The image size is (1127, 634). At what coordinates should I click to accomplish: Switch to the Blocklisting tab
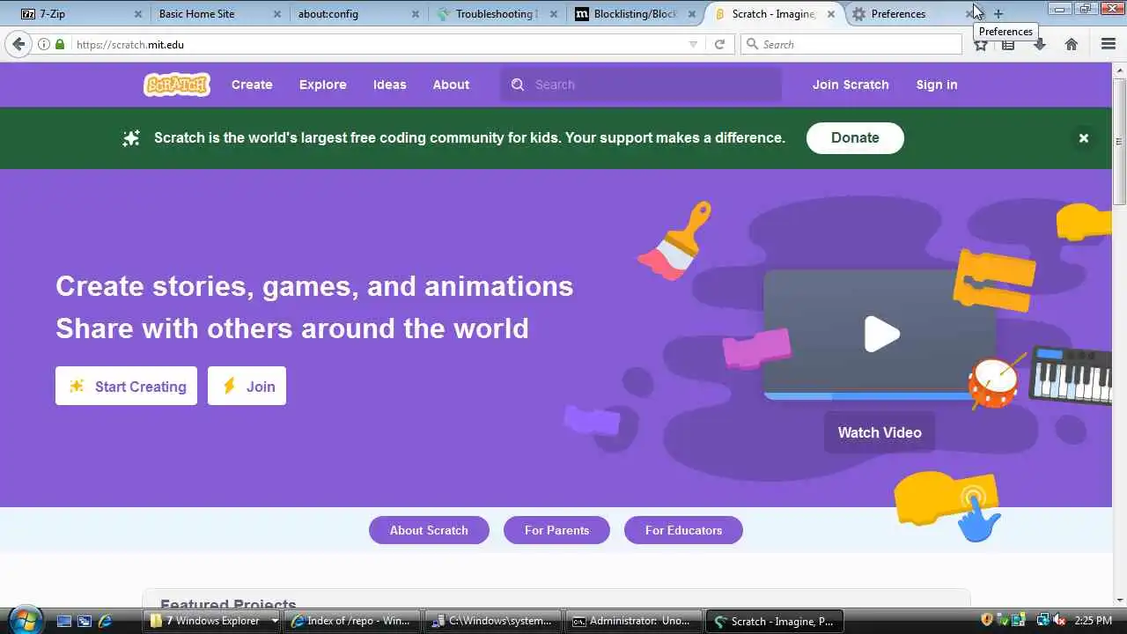tap(636, 14)
